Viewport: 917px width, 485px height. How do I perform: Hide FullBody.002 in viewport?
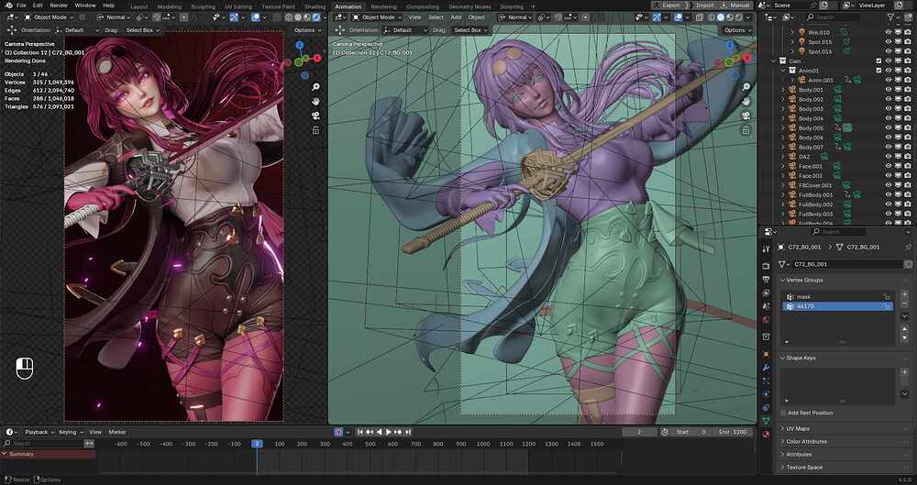[889, 204]
